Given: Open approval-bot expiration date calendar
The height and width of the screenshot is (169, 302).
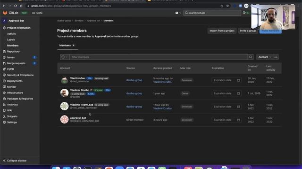Looking at the screenshot, I should pyautogui.click(x=238, y=120).
